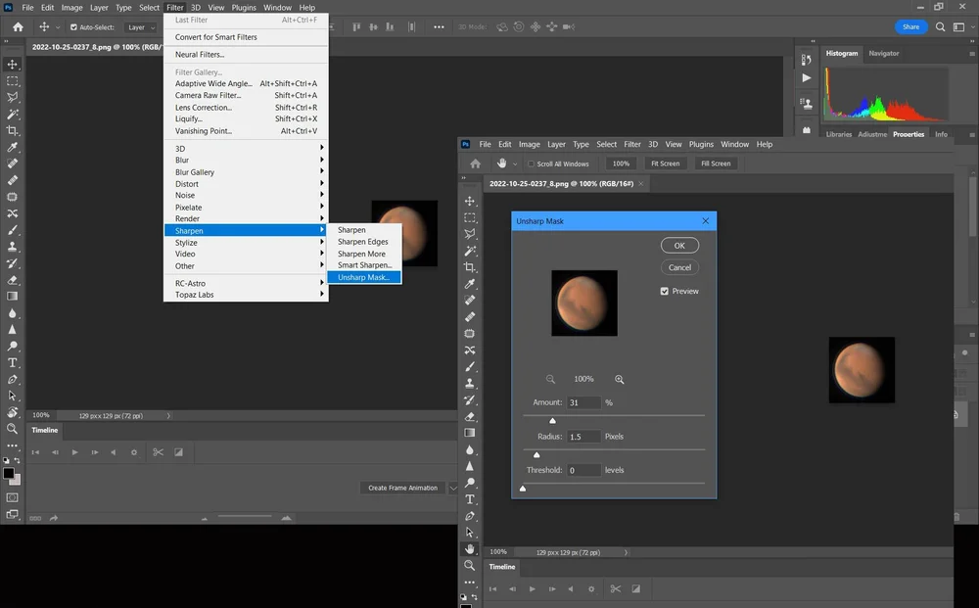The width and height of the screenshot is (979, 608).
Task: Click the play button in left window Timeline
Action: [x=75, y=452]
